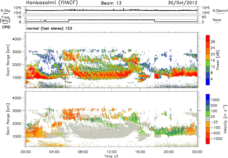Click the 16 label on Power colorbar
Image resolution: width=228 pixels, height=158 pixels.
213,60
